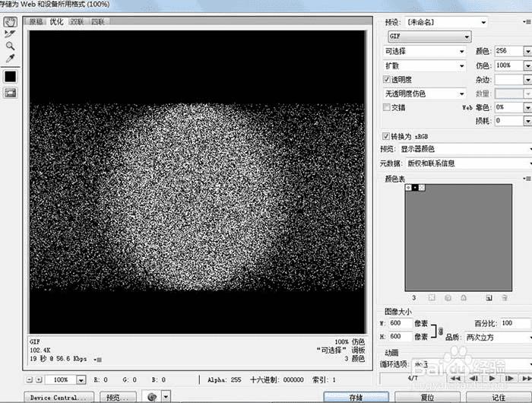Switch to the 原稿 tab
Screen dimensions: 532x403
(x=36, y=22)
